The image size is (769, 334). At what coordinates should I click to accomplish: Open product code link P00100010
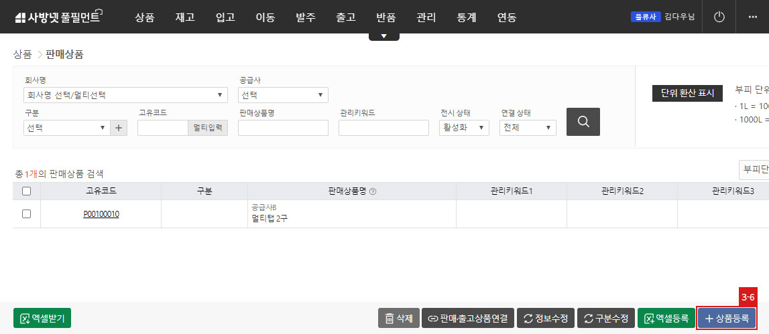tap(101, 214)
